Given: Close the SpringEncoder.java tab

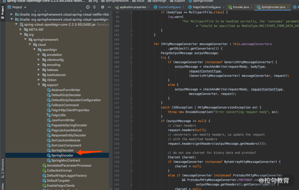Looking at the screenshot, I should (288, 7).
